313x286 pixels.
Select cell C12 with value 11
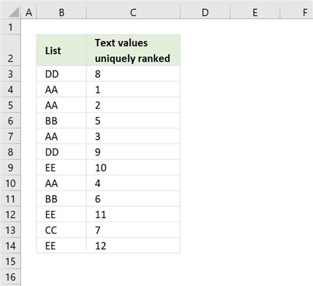coord(133,214)
